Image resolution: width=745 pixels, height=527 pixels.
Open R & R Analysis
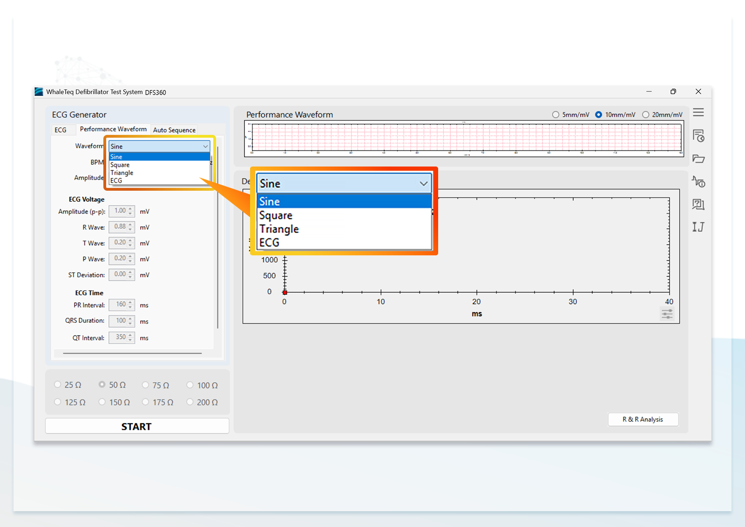tap(643, 419)
